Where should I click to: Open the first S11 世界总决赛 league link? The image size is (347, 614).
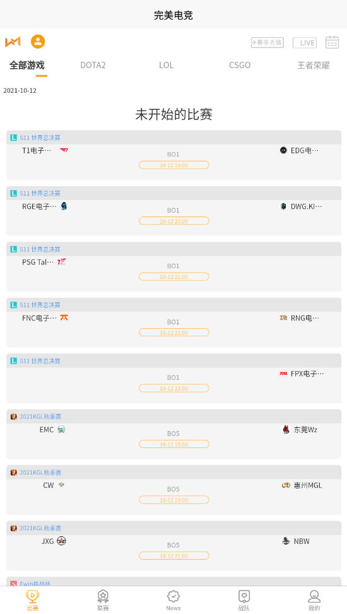[x=40, y=138]
